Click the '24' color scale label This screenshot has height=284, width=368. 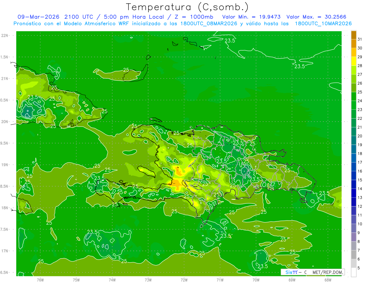coord(360,101)
